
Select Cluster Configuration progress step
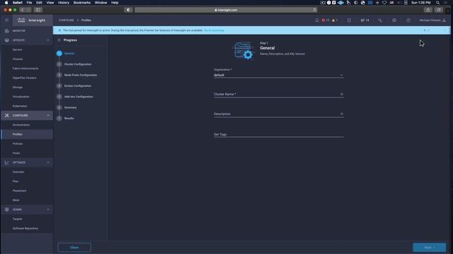78,64
